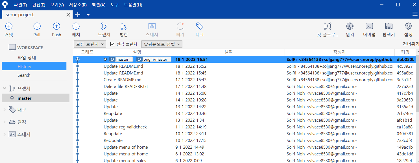The width and height of the screenshot is (419, 163).
Task: Toggle the 원격 브랜치 checkbox
Action: tap(113, 44)
